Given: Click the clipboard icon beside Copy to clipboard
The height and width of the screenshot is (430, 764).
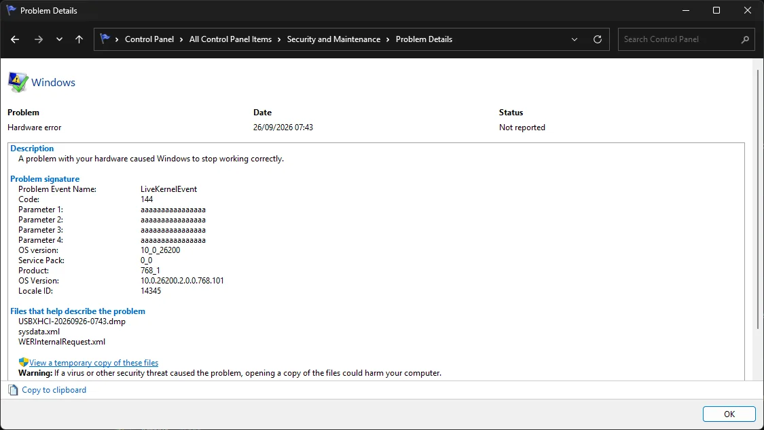Looking at the screenshot, I should tap(13, 389).
